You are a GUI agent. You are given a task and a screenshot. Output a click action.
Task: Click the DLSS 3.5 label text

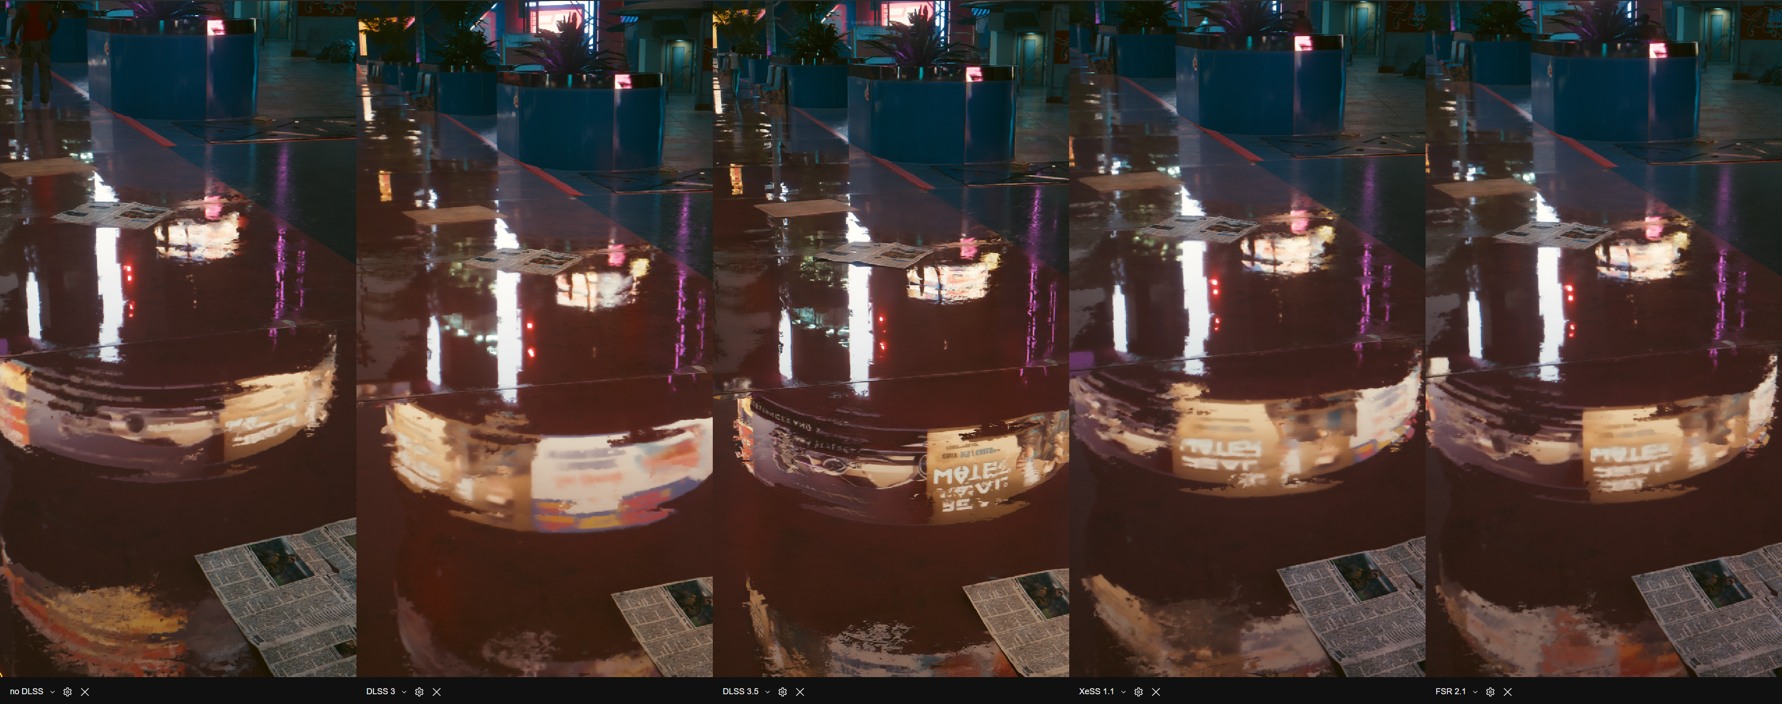(740, 691)
